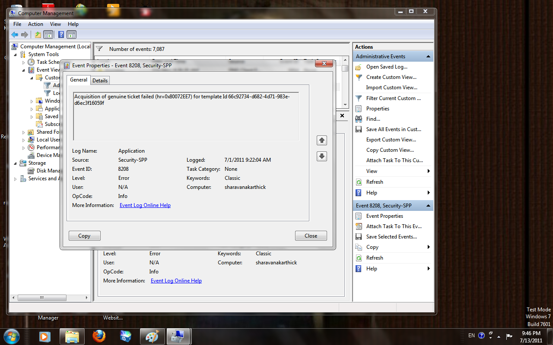The width and height of the screenshot is (553, 345).
Task: Switch to the Details tab
Action: pos(100,81)
